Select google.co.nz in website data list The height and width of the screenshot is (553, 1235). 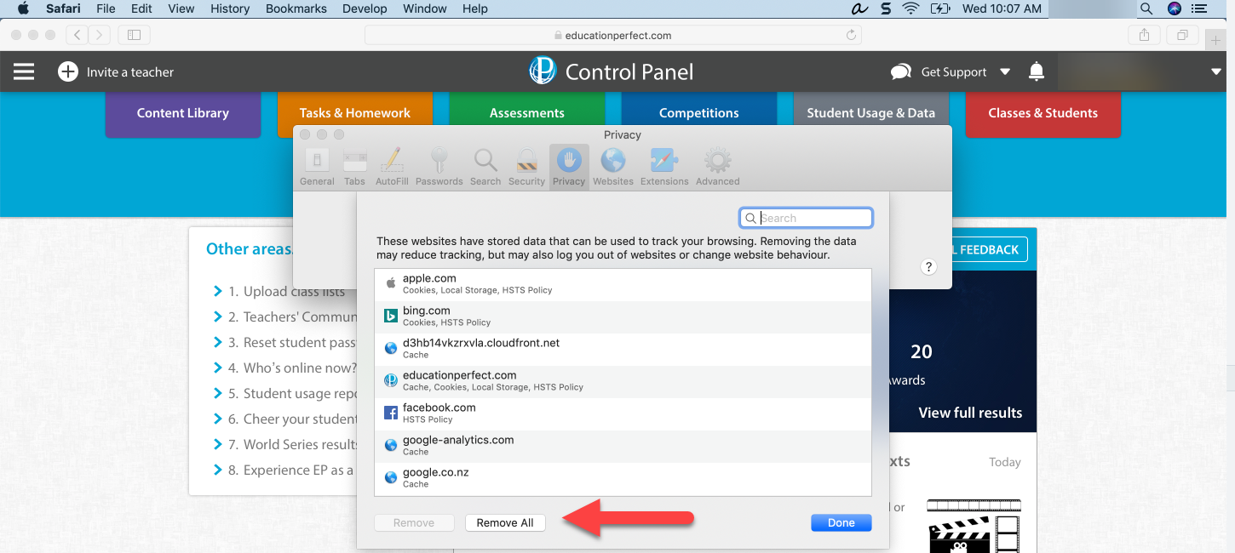623,478
